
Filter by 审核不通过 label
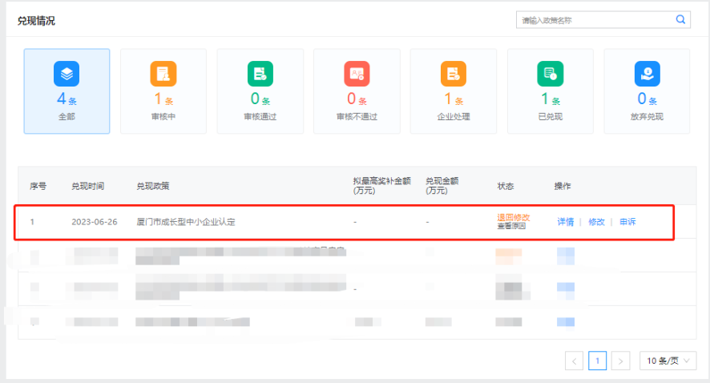click(357, 117)
